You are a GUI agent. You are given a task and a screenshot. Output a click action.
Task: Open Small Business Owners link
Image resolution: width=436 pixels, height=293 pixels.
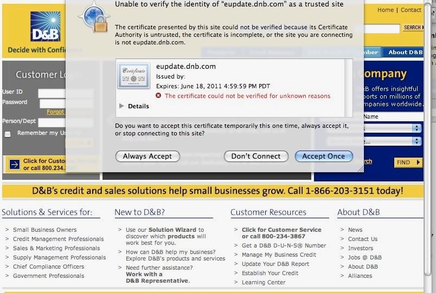[x=45, y=230]
